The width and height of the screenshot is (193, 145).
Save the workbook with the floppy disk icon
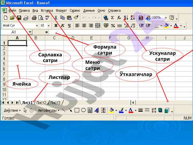19,18
